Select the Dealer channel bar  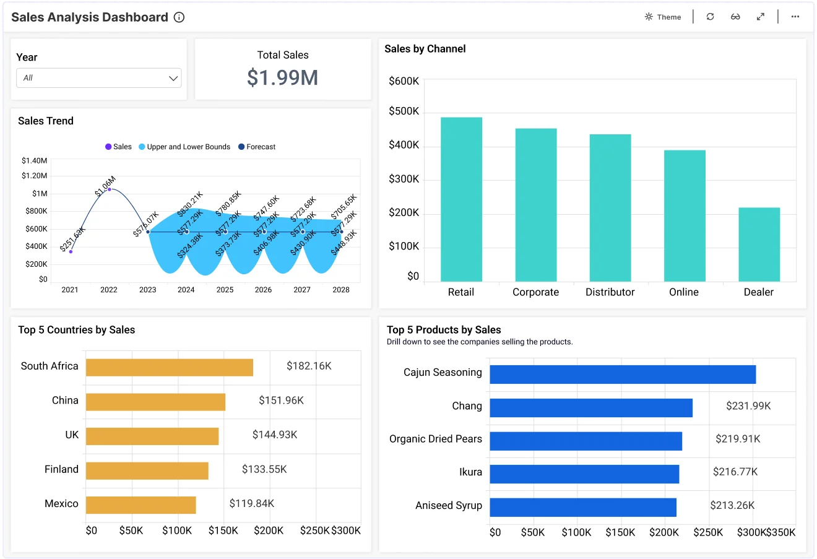click(x=759, y=245)
